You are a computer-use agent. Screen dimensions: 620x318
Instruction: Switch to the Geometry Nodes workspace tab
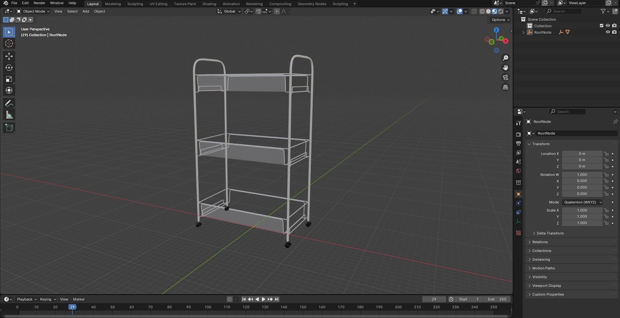[x=312, y=4]
